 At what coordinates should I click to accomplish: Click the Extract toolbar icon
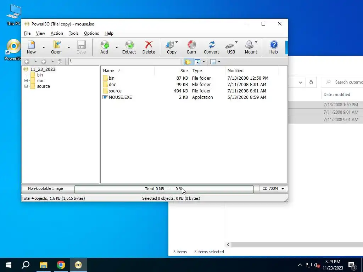(x=129, y=47)
